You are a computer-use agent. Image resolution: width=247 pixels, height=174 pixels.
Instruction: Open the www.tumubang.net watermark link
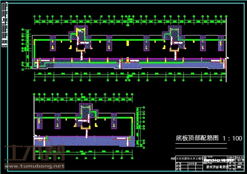(34, 166)
